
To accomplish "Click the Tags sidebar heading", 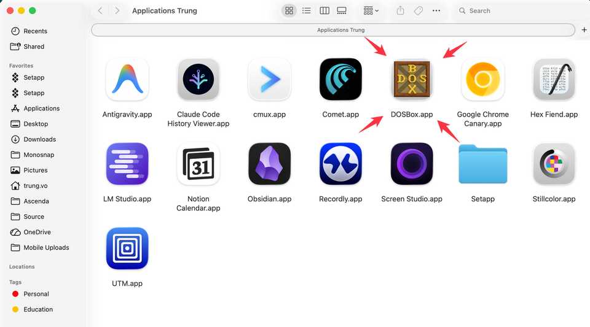I will pyautogui.click(x=15, y=282).
